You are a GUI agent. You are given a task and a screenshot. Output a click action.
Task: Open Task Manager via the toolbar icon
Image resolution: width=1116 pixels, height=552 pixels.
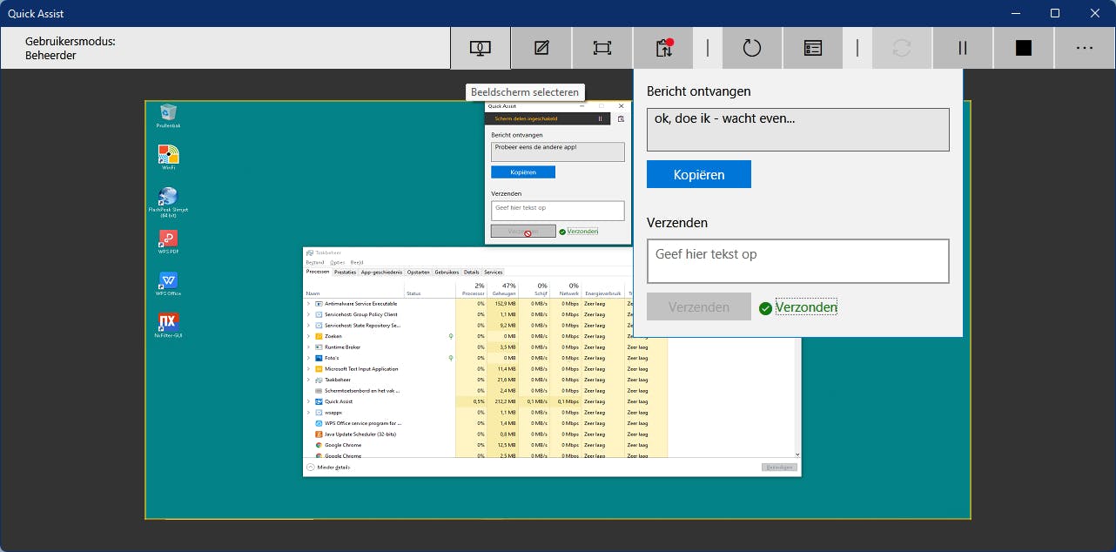pos(812,48)
